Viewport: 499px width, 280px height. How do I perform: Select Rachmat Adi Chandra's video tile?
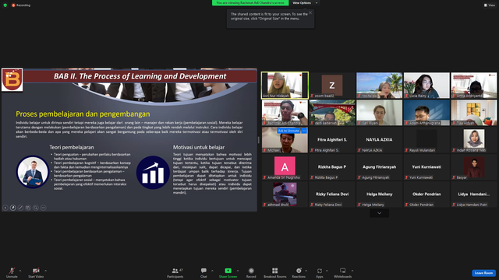[285, 112]
